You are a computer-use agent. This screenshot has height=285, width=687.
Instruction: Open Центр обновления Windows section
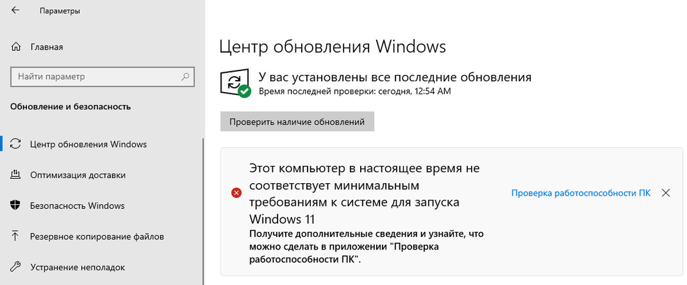tap(88, 144)
